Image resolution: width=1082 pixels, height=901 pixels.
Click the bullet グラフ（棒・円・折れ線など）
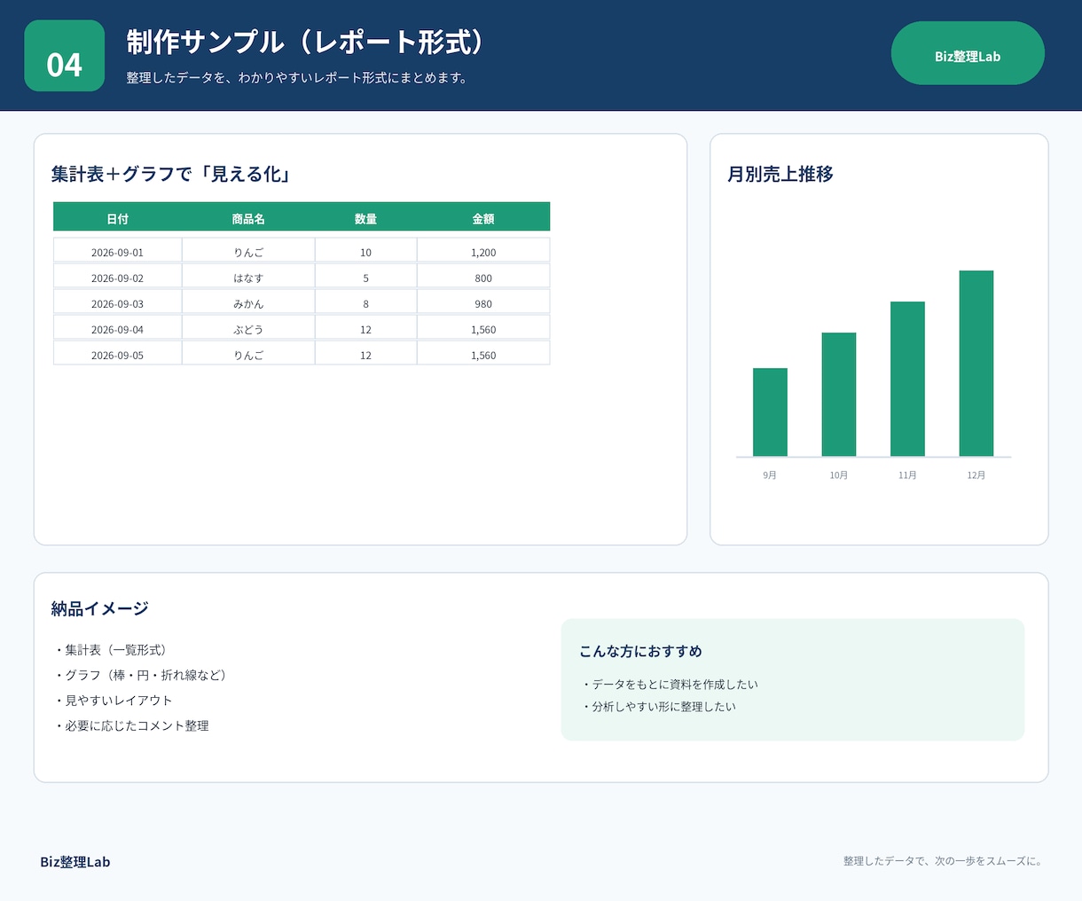tap(141, 675)
